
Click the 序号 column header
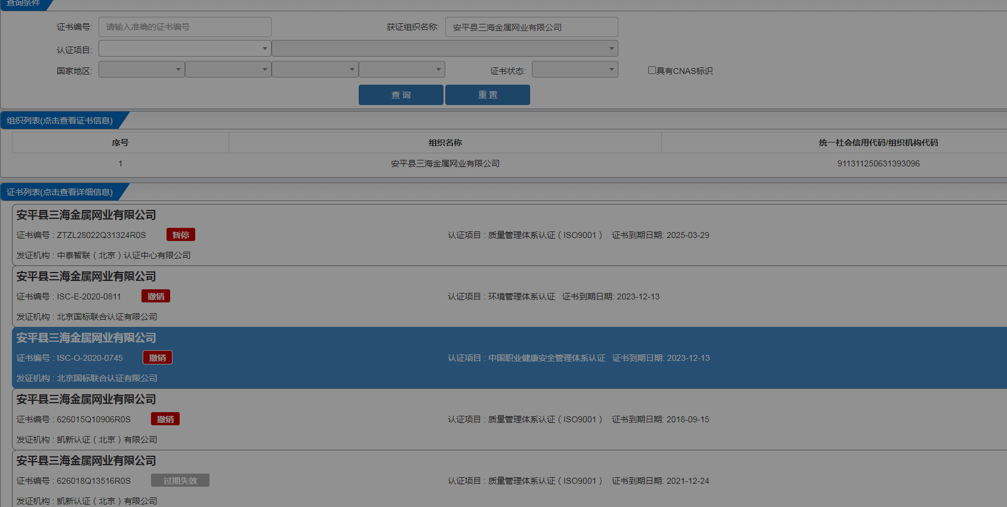[x=120, y=143]
